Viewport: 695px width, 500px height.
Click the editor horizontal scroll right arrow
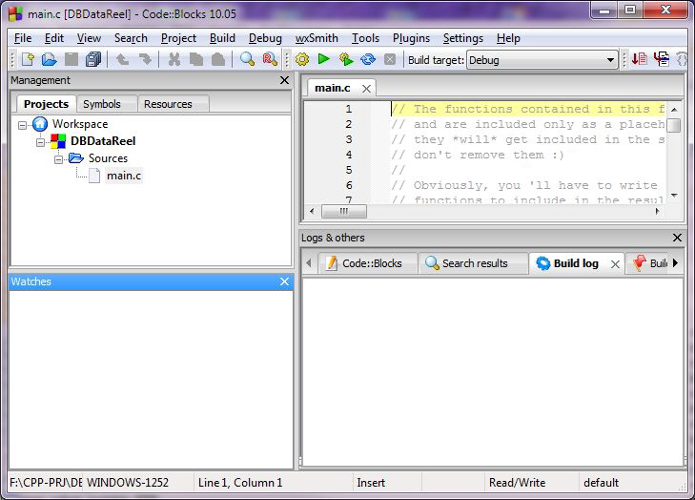[x=657, y=211]
